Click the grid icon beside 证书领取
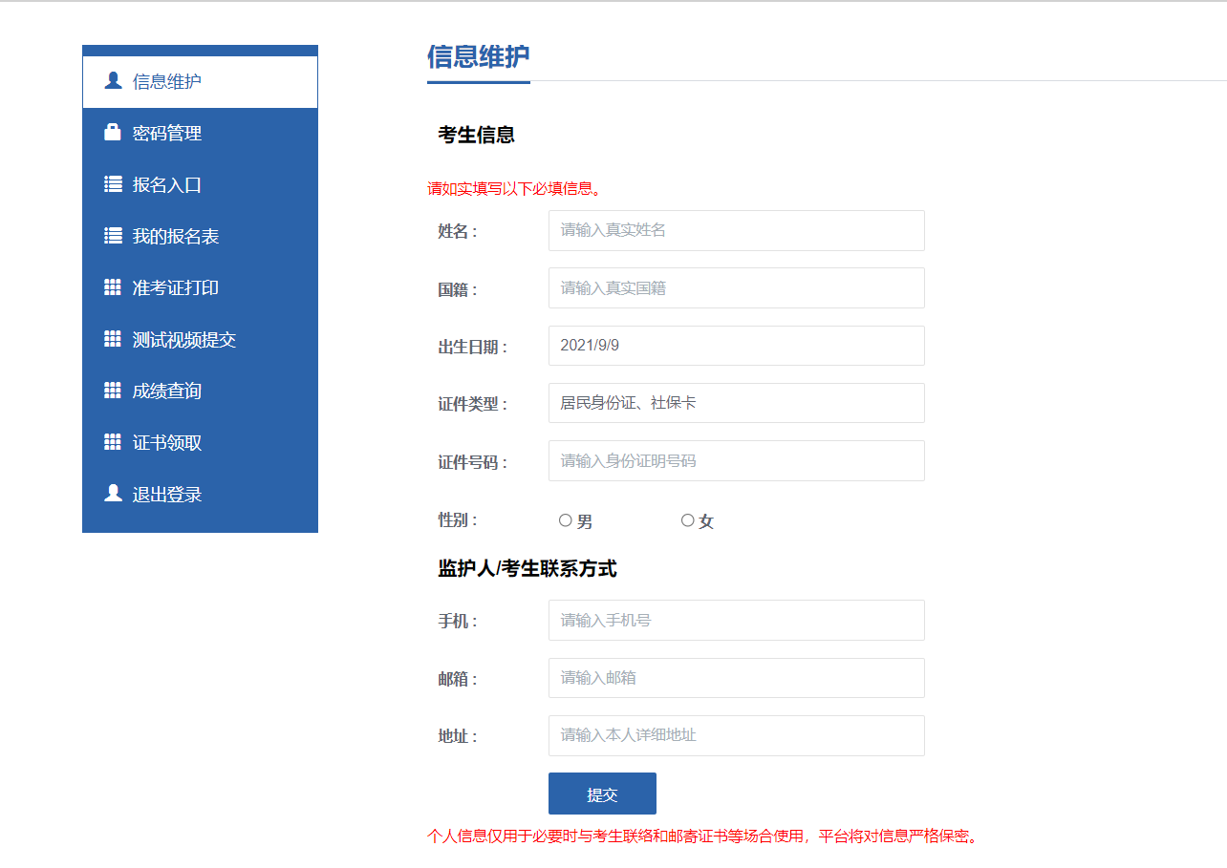This screenshot has height=868, width=1227. tap(113, 442)
